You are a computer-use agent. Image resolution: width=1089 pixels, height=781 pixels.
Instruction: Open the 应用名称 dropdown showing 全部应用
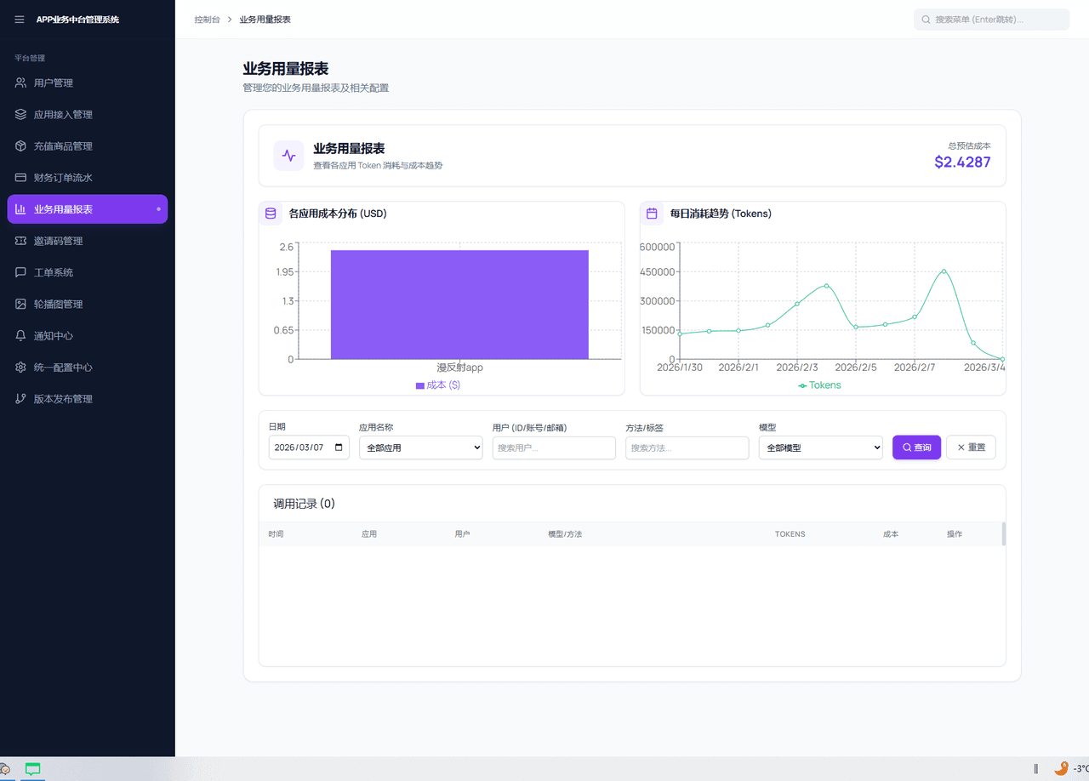(x=420, y=448)
